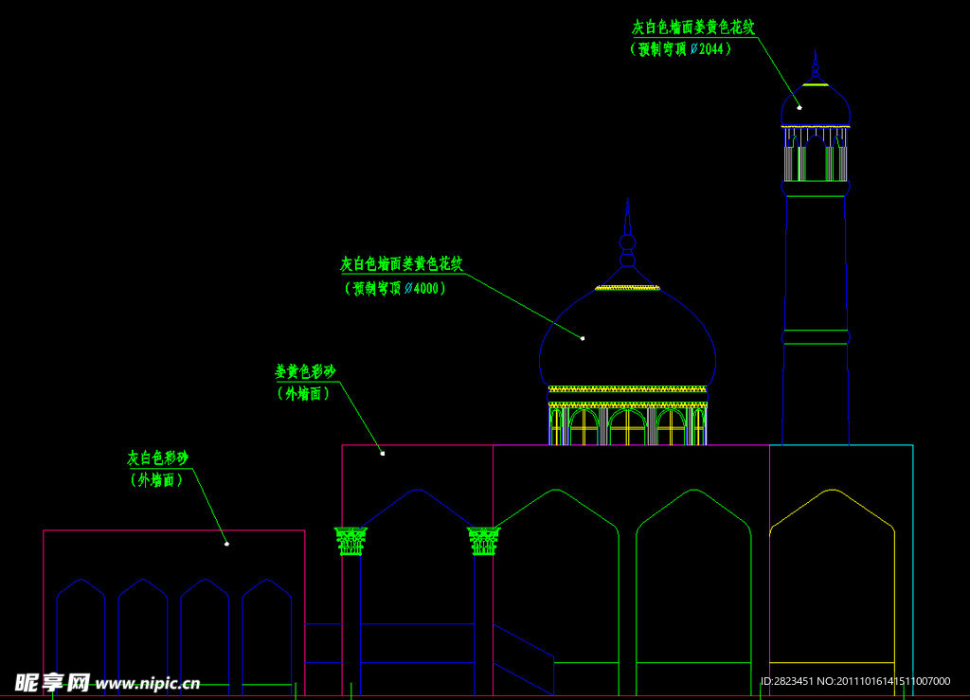Click the leader dot inside minaret dome

point(799,108)
